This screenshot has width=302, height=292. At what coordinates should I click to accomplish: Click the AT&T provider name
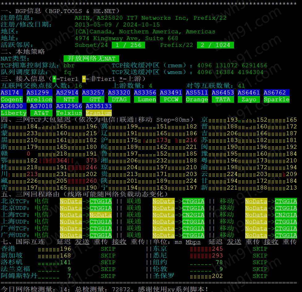pyautogui.click(x=41, y=113)
